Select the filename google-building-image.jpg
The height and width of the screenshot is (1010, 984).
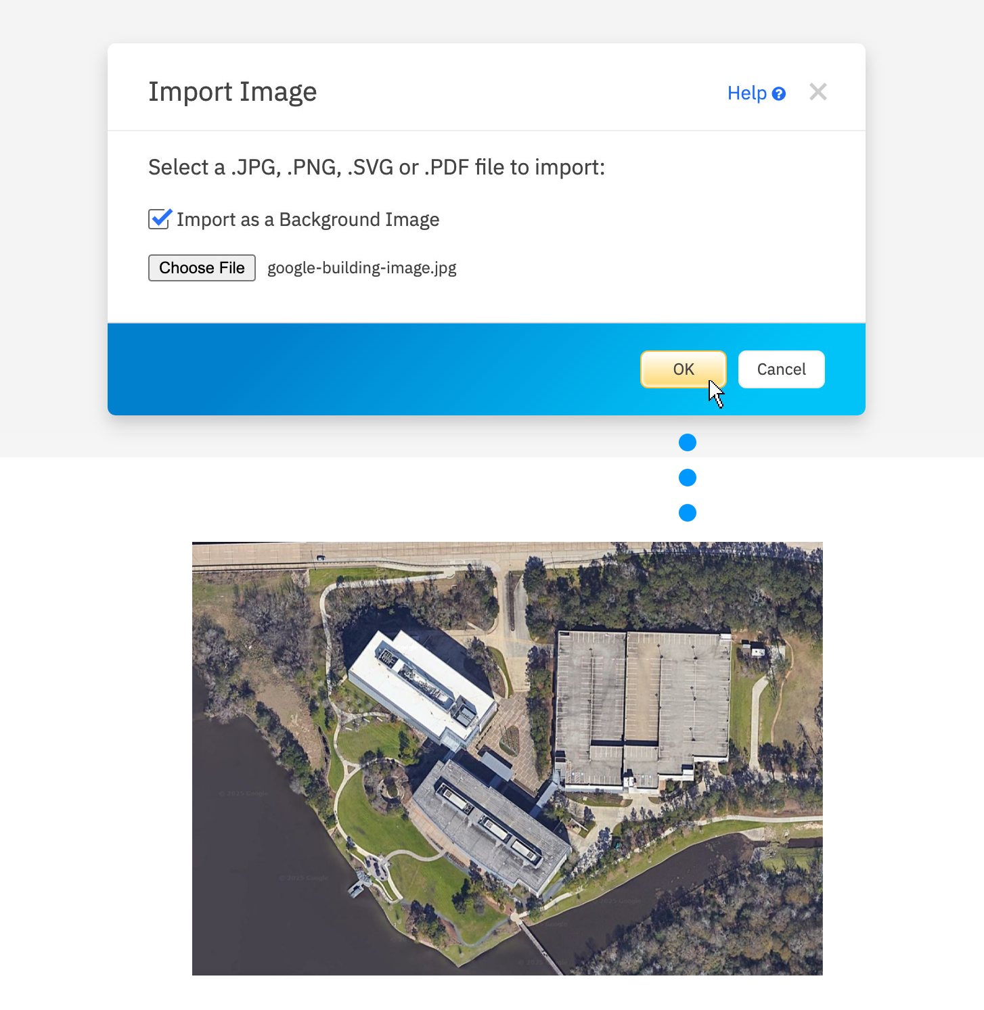coord(361,268)
